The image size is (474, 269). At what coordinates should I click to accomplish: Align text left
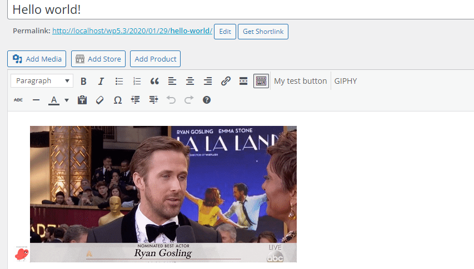click(x=172, y=81)
